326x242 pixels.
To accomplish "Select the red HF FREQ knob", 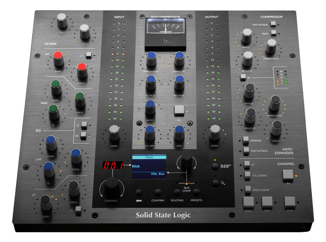I will pos(82,70).
